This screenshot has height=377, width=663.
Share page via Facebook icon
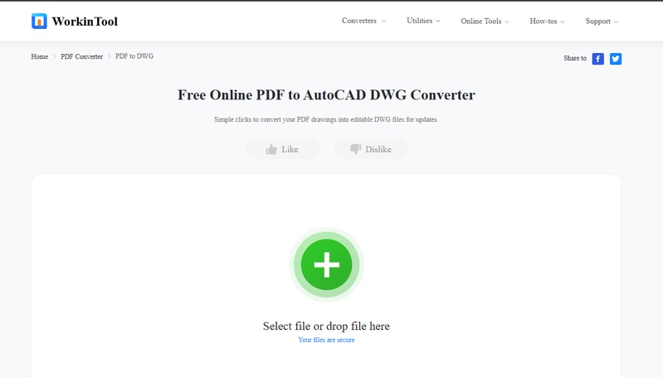coord(598,59)
